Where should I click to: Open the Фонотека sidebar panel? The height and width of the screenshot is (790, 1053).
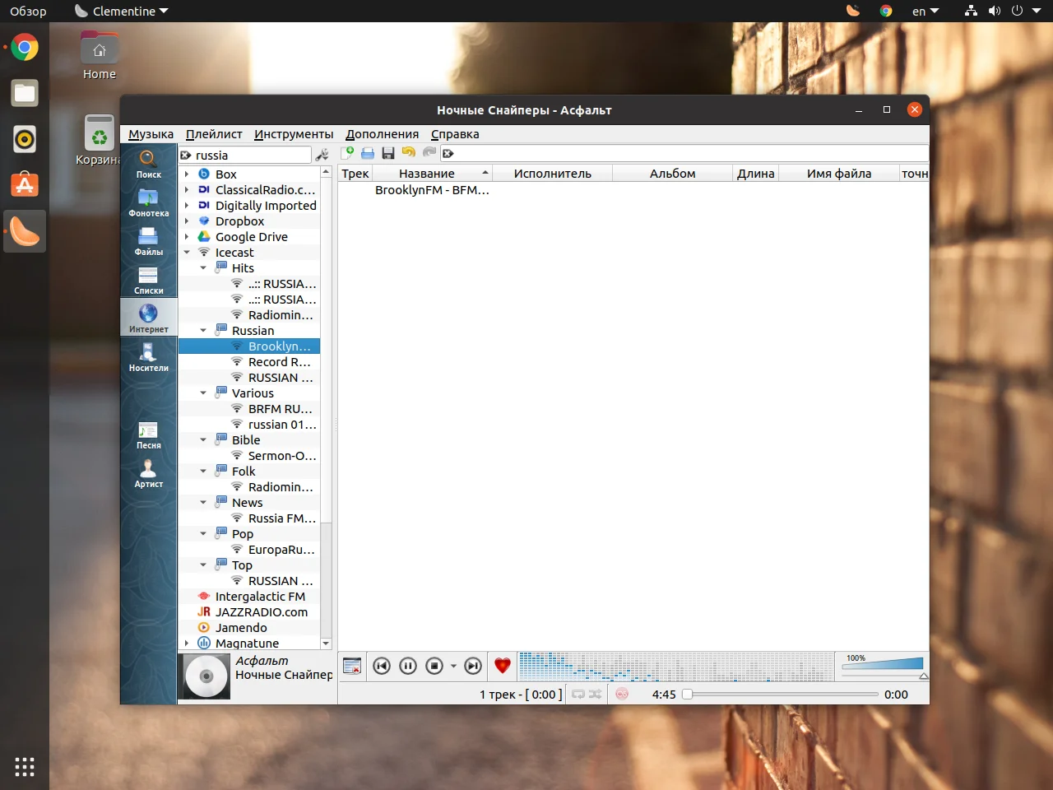click(x=148, y=200)
